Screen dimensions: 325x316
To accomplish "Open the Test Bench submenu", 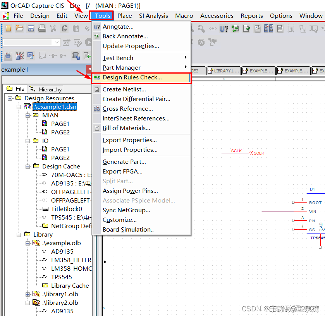I will click(118, 58).
